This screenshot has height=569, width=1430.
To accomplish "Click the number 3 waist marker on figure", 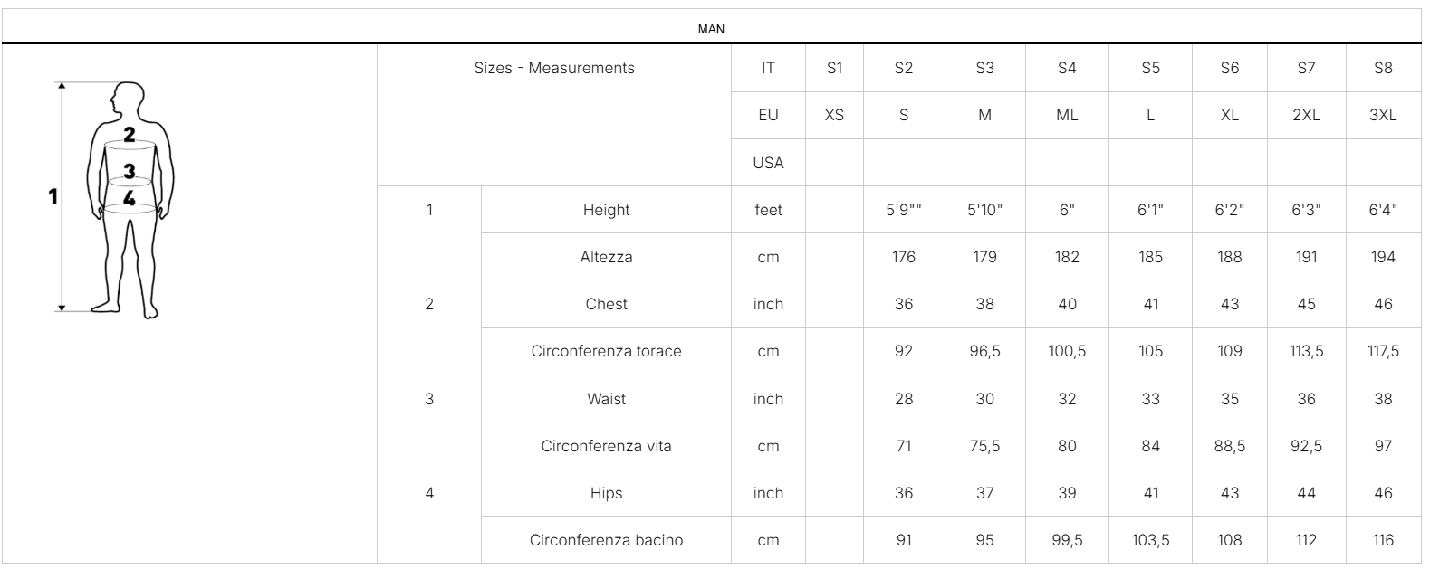I will (x=130, y=170).
